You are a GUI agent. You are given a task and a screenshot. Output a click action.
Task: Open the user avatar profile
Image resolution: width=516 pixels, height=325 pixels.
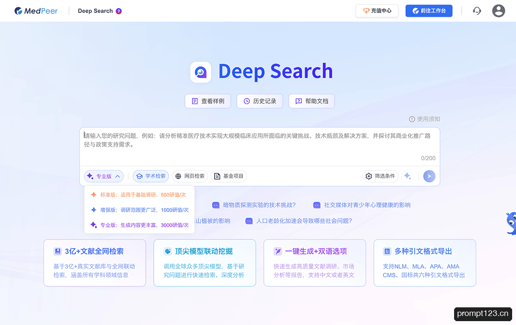point(498,11)
